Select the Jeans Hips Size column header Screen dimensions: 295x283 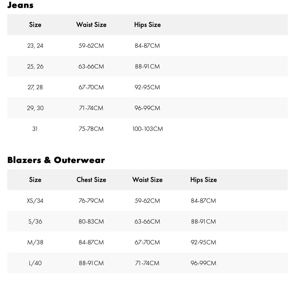click(x=147, y=25)
